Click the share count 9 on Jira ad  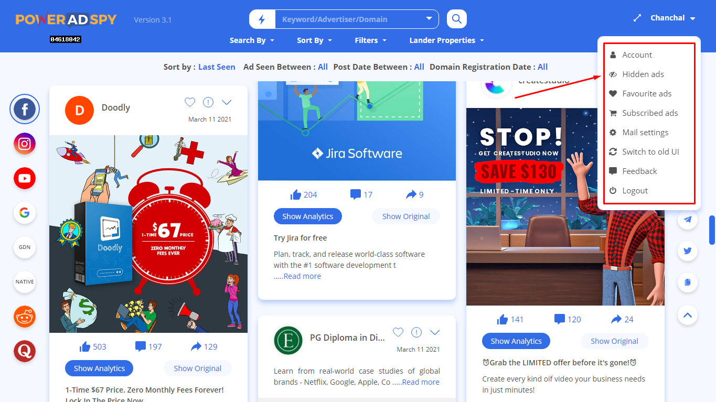415,194
